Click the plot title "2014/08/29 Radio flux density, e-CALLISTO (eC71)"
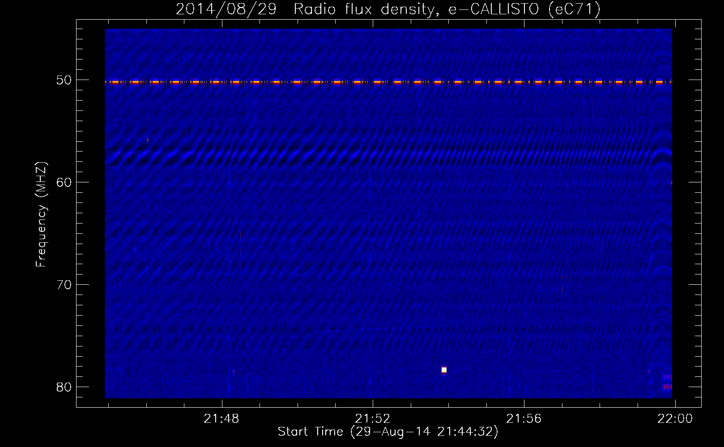This screenshot has height=447, width=724. pyautogui.click(x=388, y=9)
